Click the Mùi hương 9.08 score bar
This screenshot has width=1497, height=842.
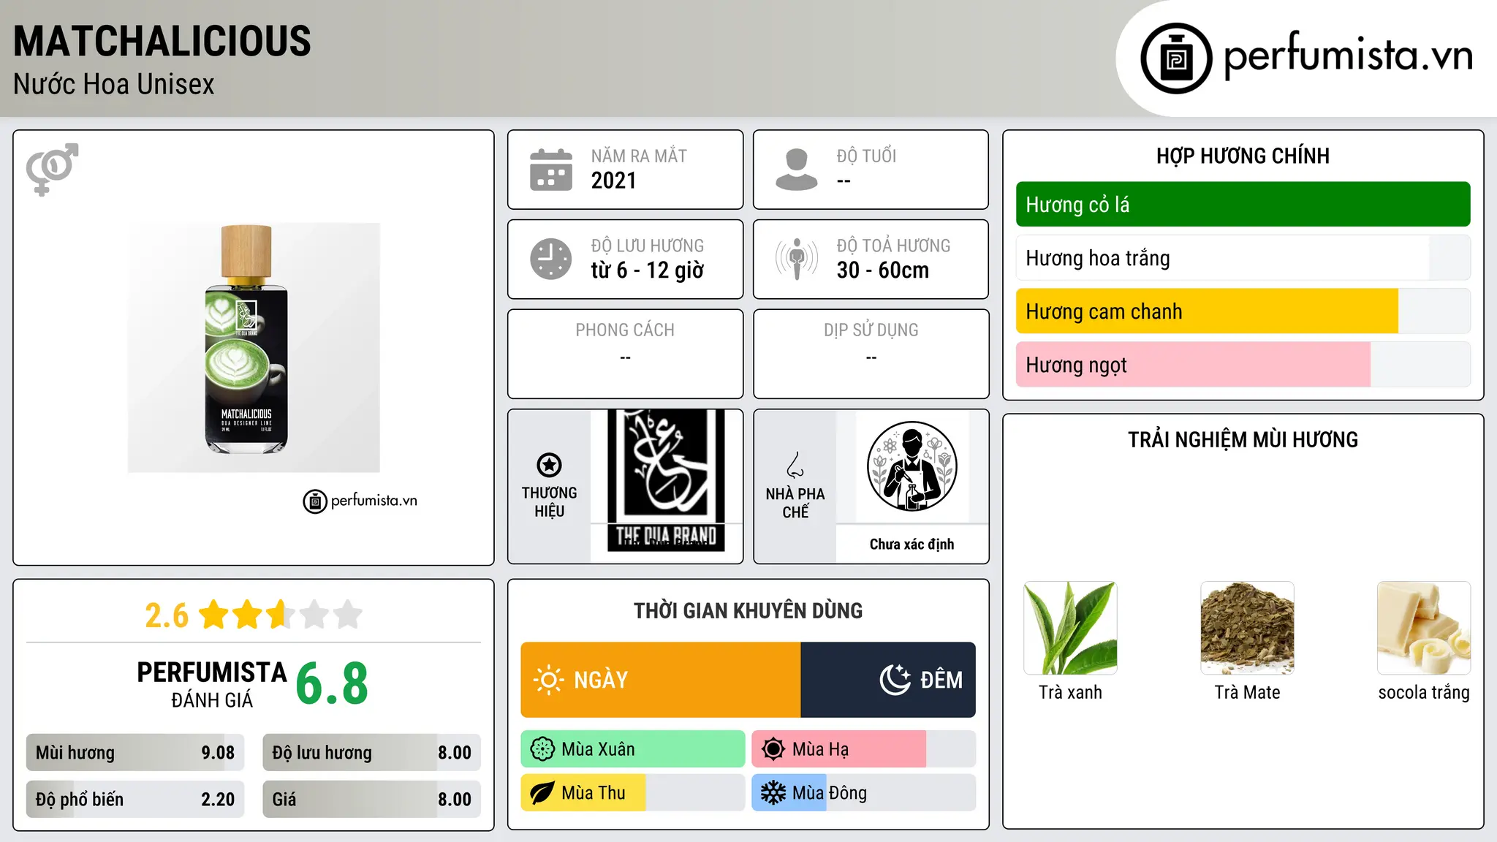[x=135, y=753]
